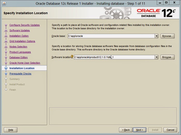
Task: Click the Database Edition step bullet
Action: point(6,57)
